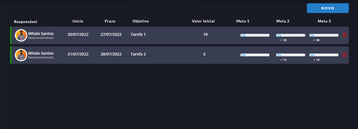This screenshot has height=129, width=358.
Task: Select the Meta 3 progress bar for Tarefa 1
Action: tap(324, 35)
